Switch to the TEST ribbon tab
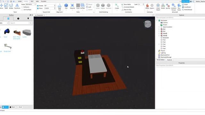This screenshot has height=115, width=205. (32, 1)
